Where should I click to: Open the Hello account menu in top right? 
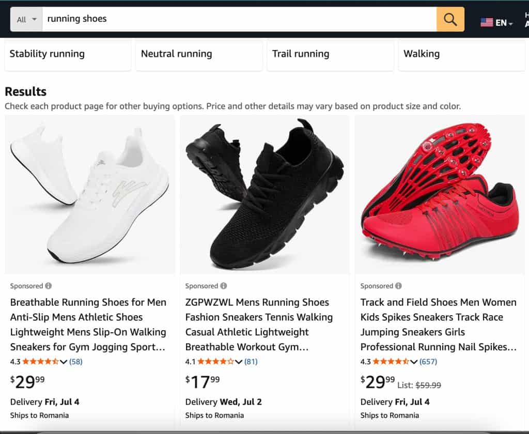tap(525, 20)
